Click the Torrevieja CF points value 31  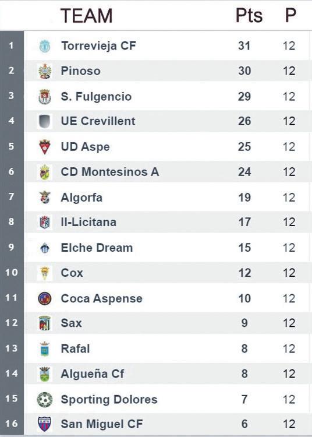[244, 45]
